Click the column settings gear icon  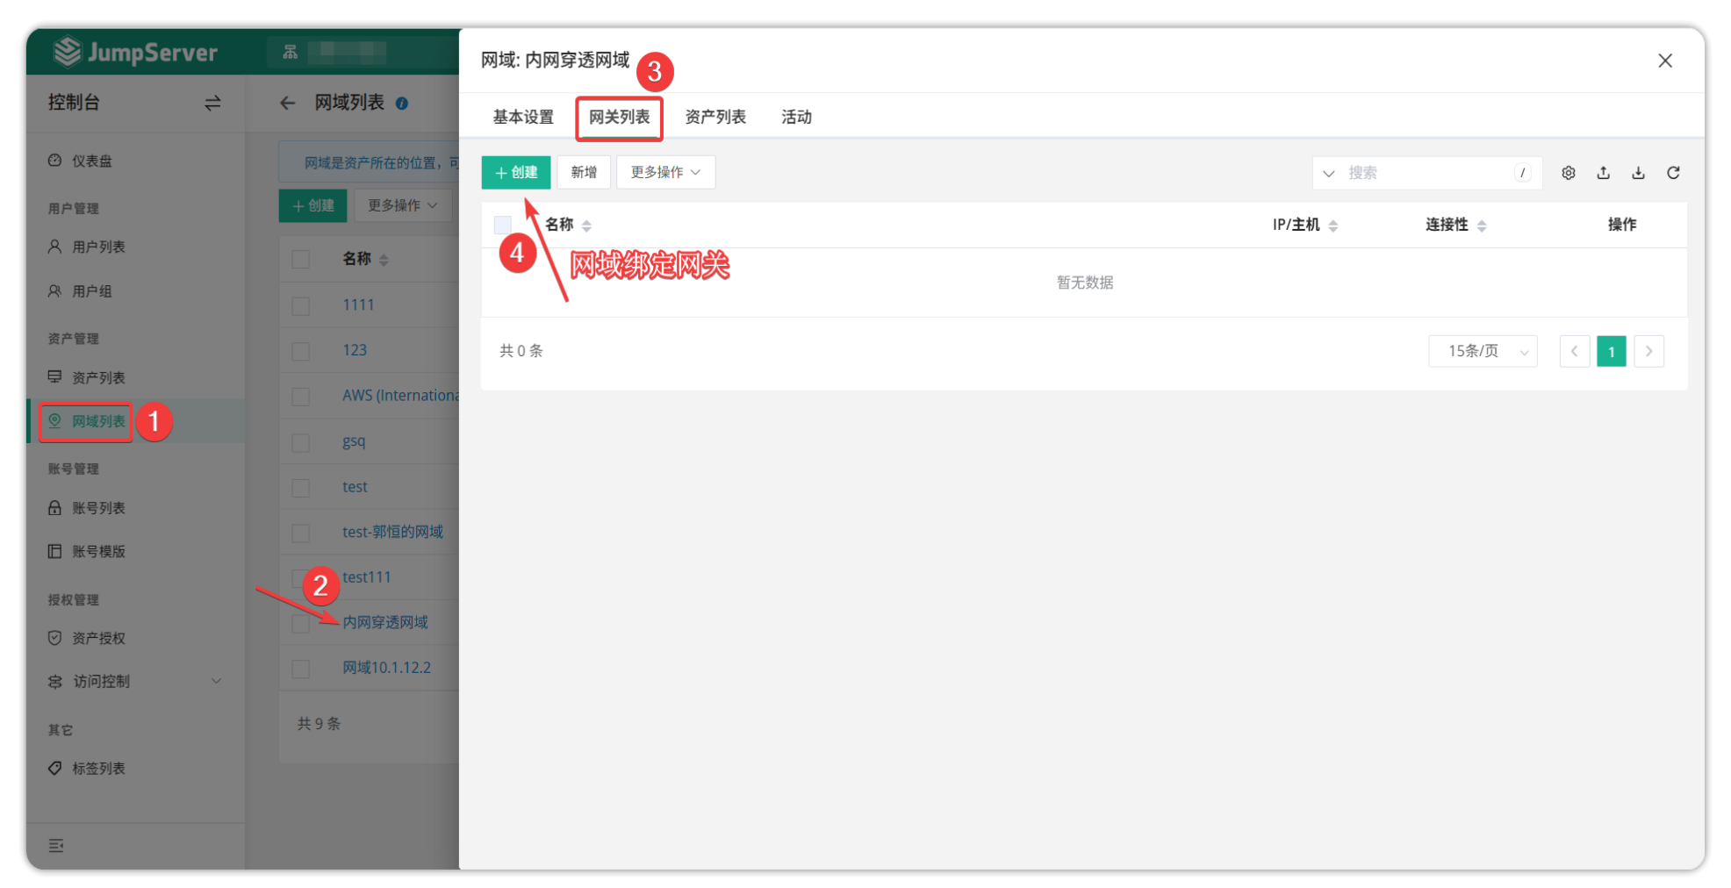pos(1568,173)
